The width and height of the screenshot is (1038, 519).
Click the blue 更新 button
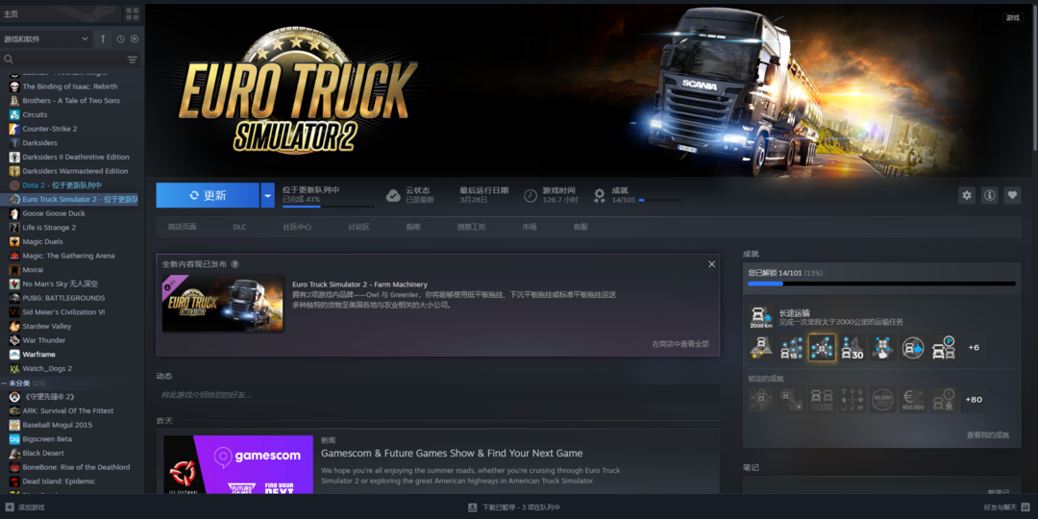[208, 195]
